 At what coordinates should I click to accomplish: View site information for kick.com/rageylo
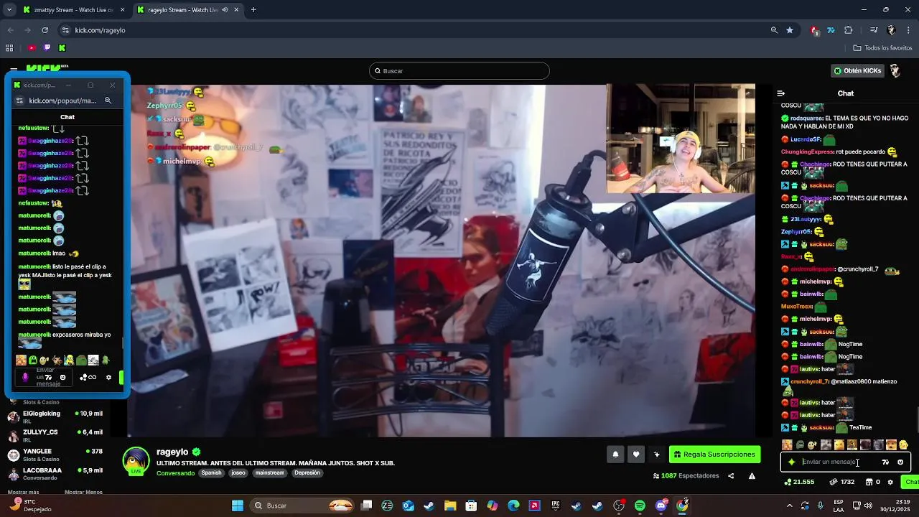click(x=65, y=30)
